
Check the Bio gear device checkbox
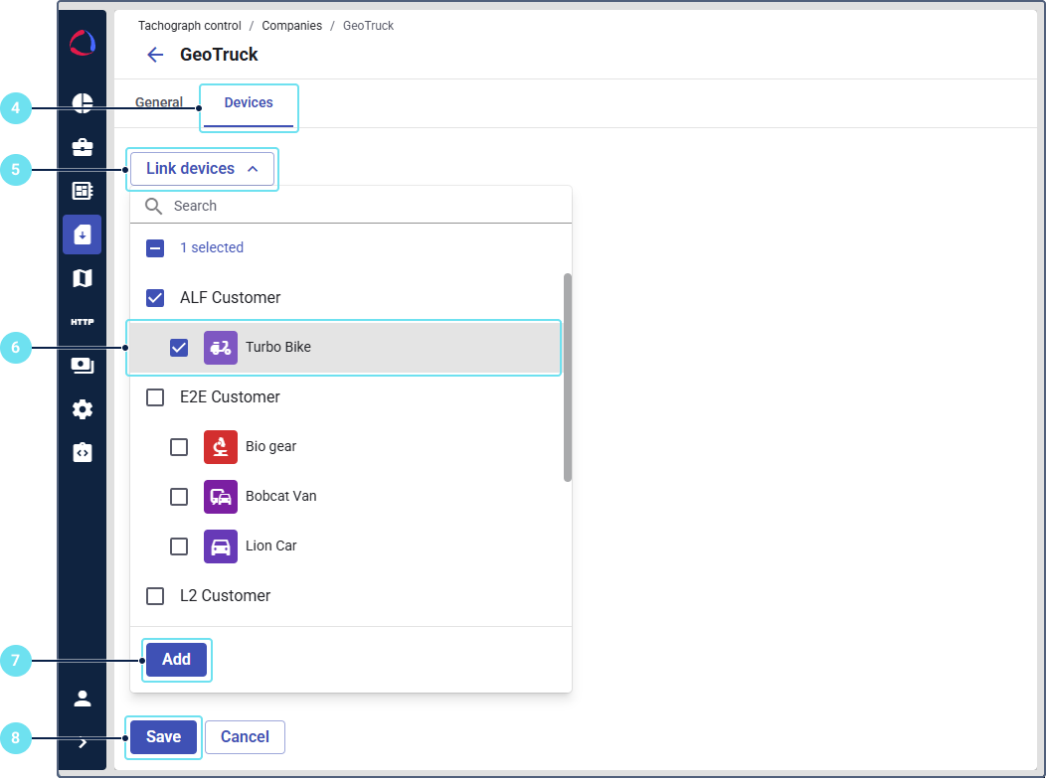179,447
